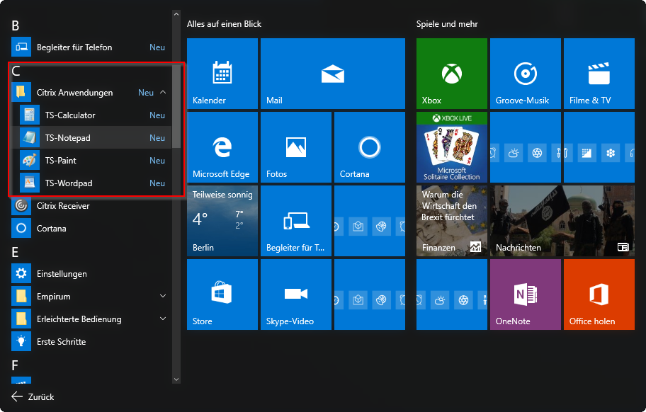Click the app list scrollbar down arrow
Image resolution: width=646 pixels, height=412 pixels.
(x=176, y=379)
